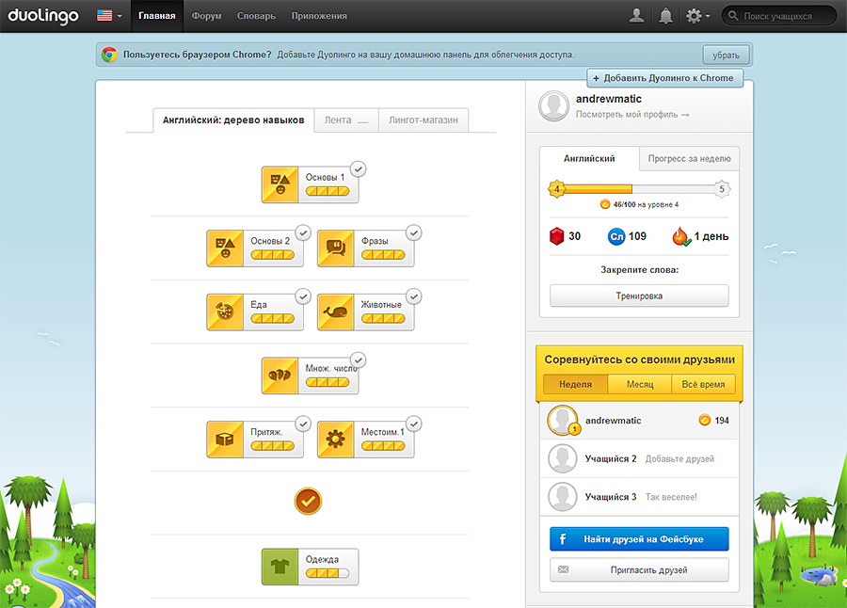This screenshot has height=608, width=847.
Task: Click the orange checkpoint checkmark badge
Action: click(308, 501)
